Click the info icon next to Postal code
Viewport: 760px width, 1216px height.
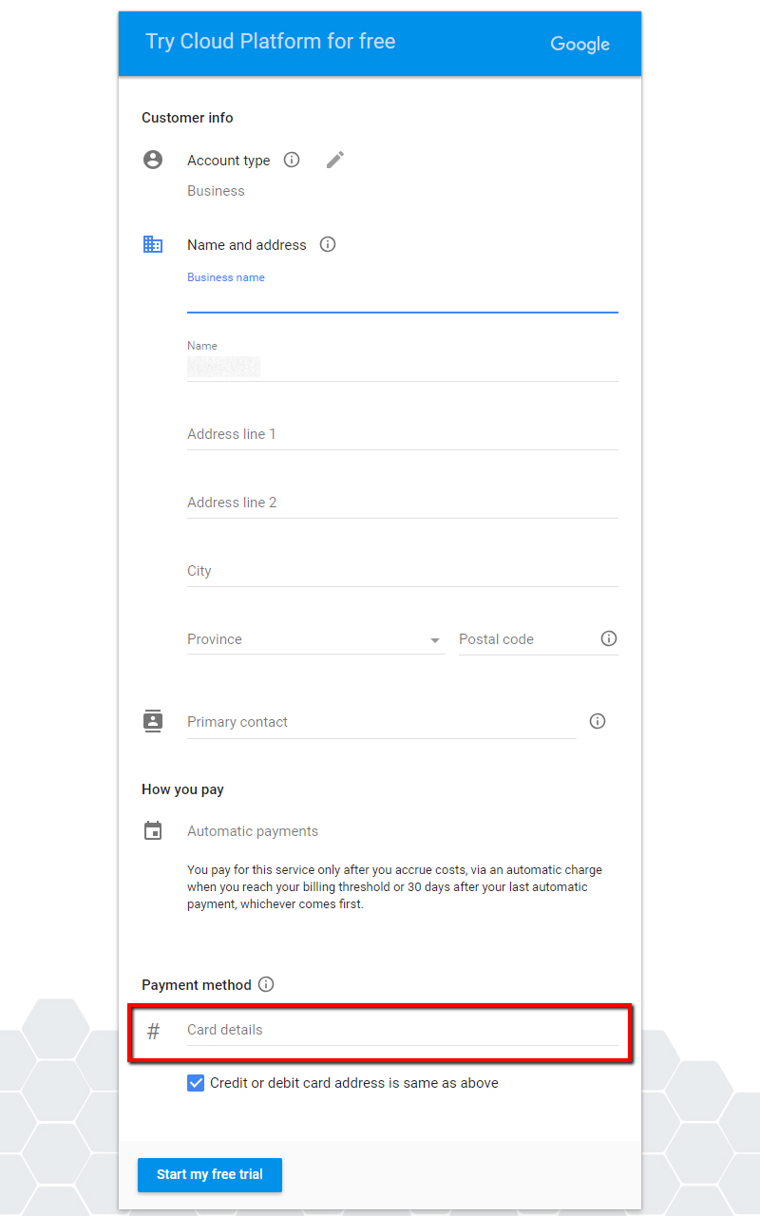pos(609,638)
